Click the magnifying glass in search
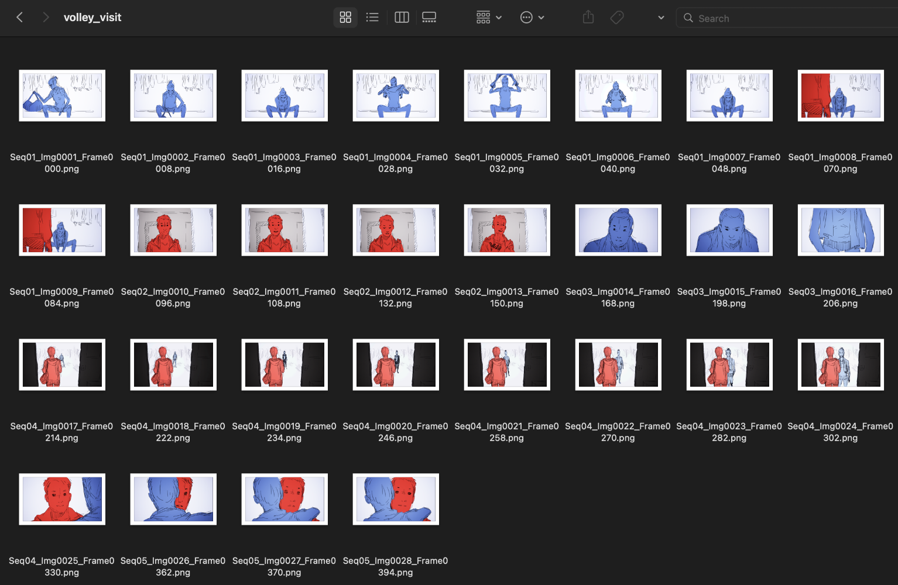The height and width of the screenshot is (585, 898). point(688,18)
